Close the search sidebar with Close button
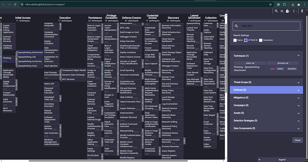The height and width of the screenshot is (162, 308). pos(297,140)
